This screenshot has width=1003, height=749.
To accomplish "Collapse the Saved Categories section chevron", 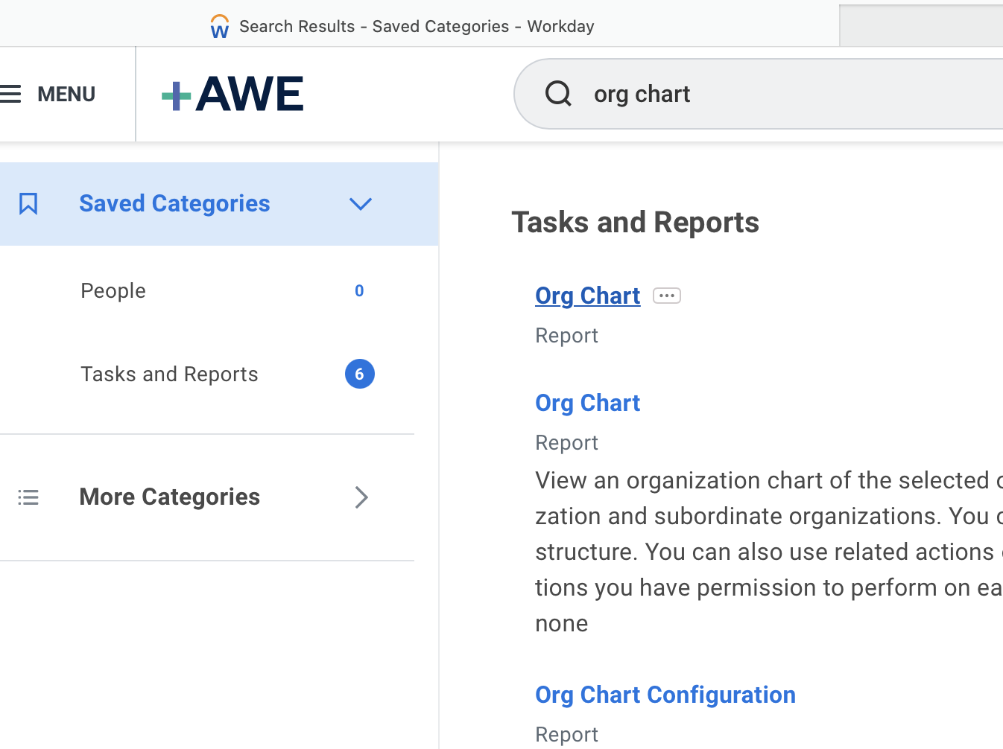I will pyautogui.click(x=361, y=203).
